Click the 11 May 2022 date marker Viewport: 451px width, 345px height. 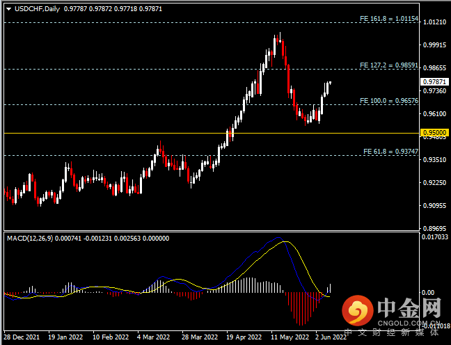(x=290, y=337)
